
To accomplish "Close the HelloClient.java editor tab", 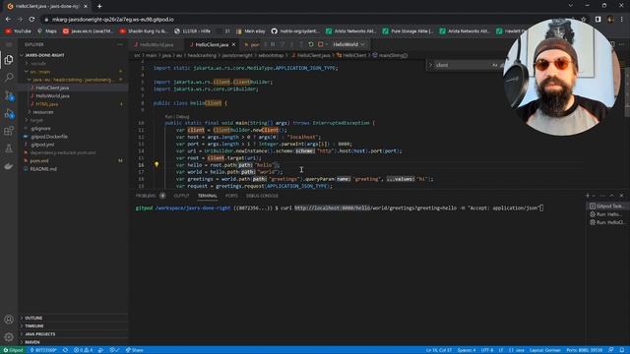I will coord(233,44).
